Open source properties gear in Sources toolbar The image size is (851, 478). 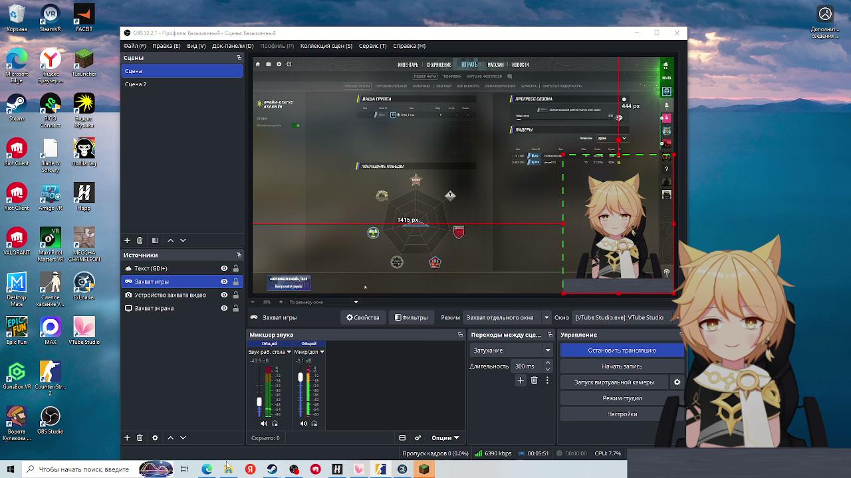click(x=155, y=438)
